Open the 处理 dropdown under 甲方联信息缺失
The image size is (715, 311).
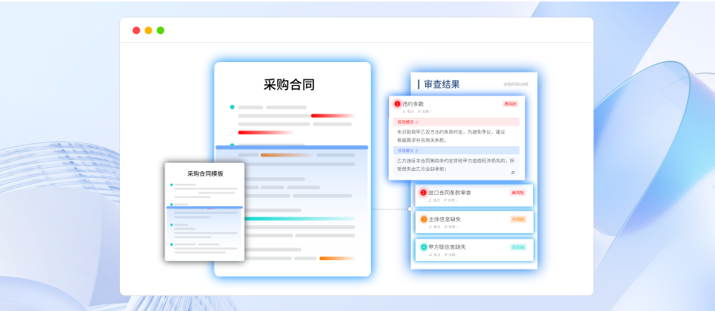451,255
